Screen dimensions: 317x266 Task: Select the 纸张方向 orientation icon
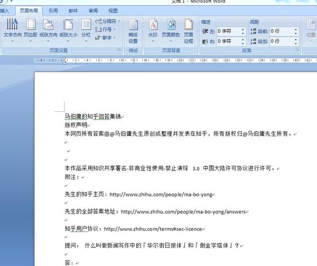48,30
